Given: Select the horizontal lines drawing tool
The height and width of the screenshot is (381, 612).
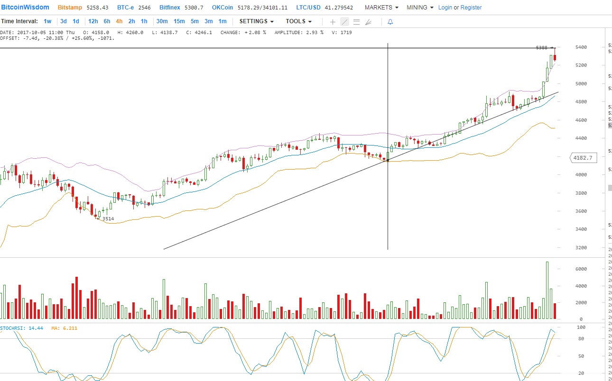Looking at the screenshot, I should 356,22.
